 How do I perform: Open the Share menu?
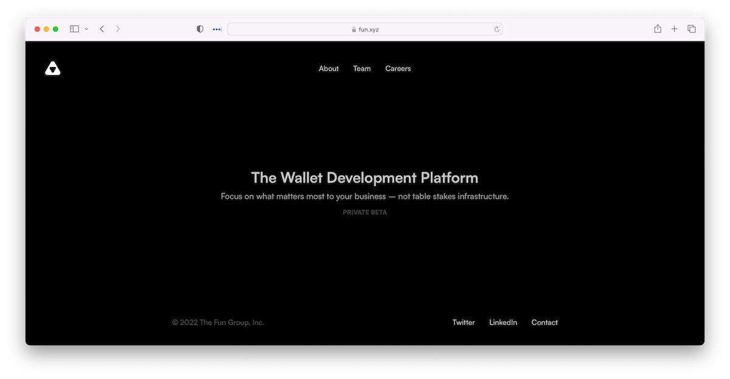[658, 29]
